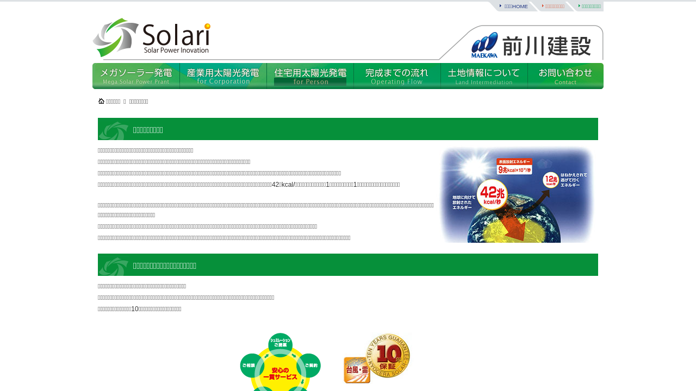Click the red top-bar link
Image resolution: width=696 pixels, height=391 pixels.
coord(554,7)
